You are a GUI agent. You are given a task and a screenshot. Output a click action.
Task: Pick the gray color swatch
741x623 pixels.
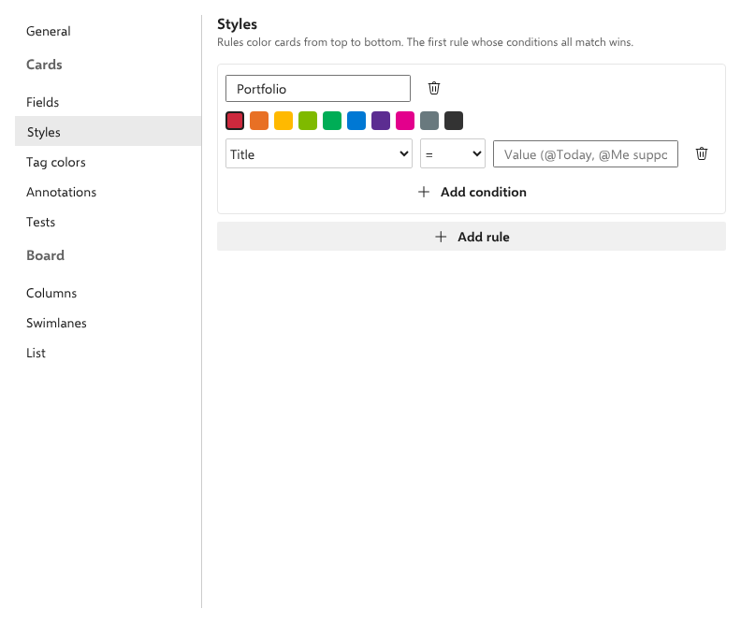429,121
